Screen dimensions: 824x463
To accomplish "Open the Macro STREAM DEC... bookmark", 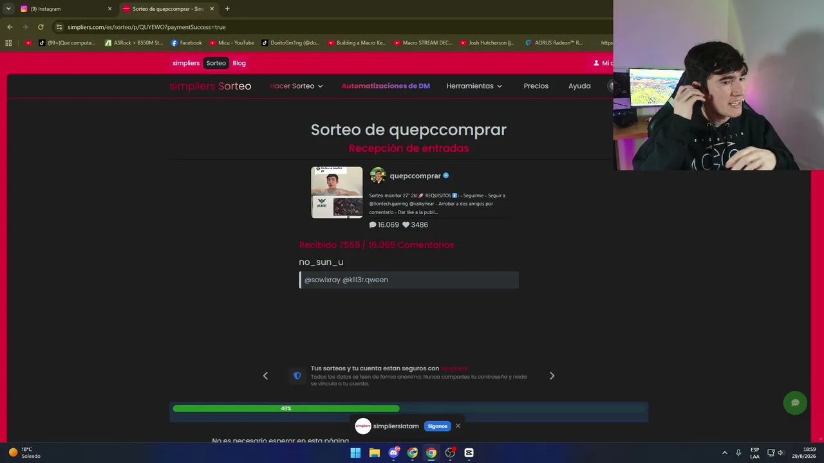I will tap(423, 43).
